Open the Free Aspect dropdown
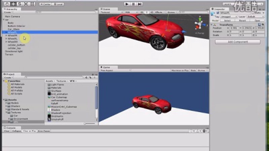269x151 pixels. coord(116,70)
